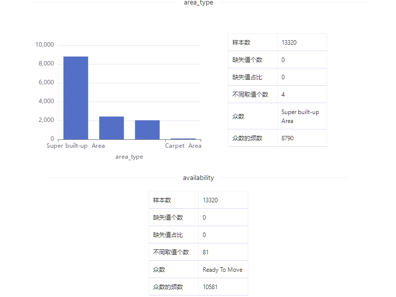This screenshot has width=396, height=297.
Task: Click 样本数 label in availability table
Action: (x=162, y=200)
